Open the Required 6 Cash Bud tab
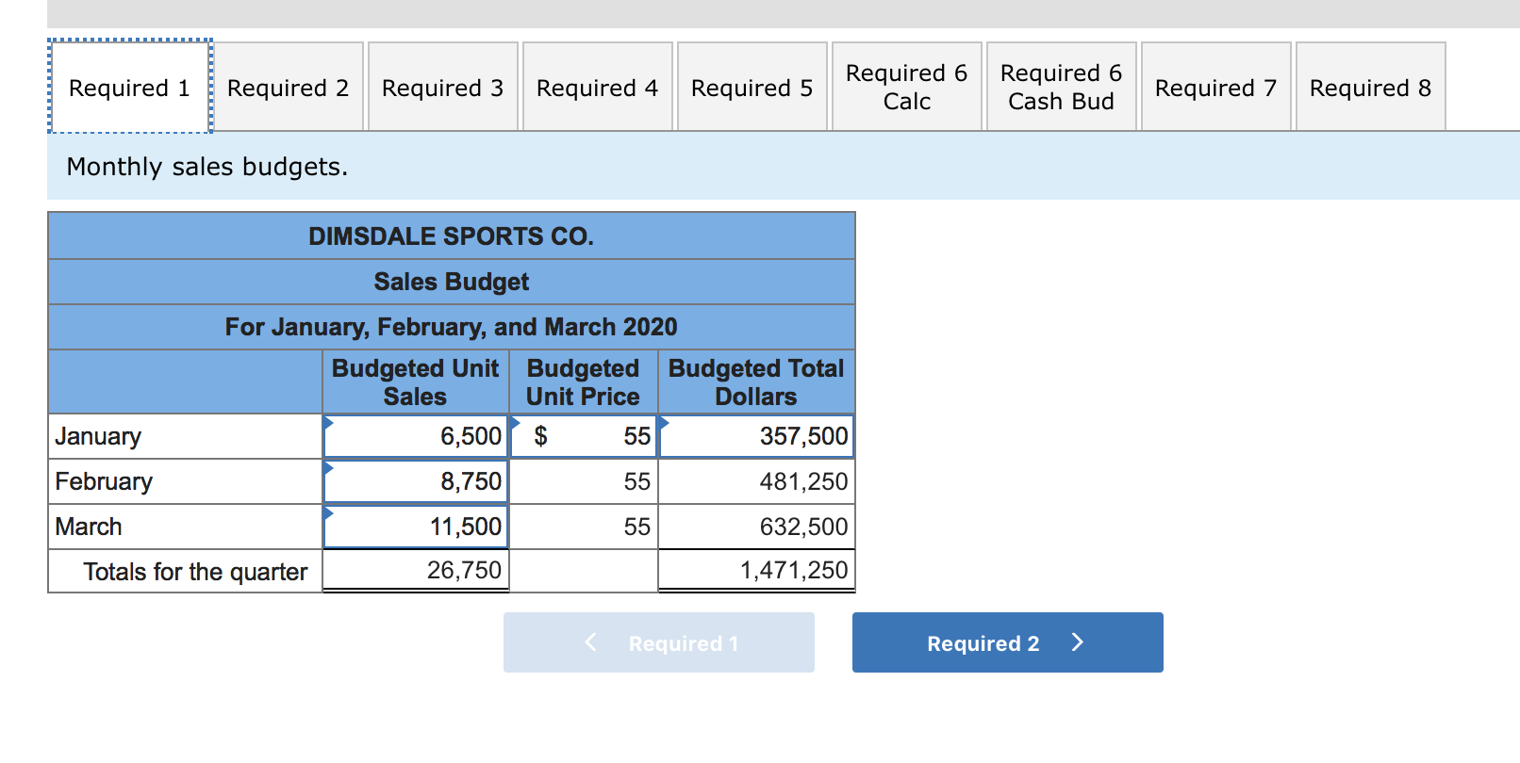The width and height of the screenshot is (1520, 763). click(1062, 87)
